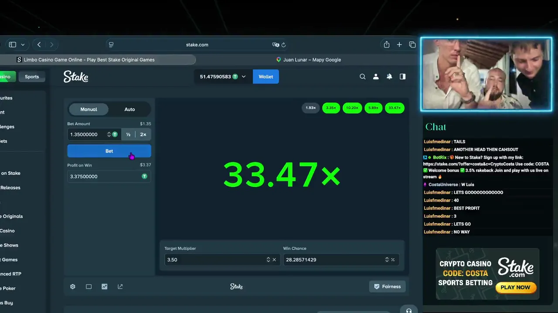Click the × icon in Target Multiplier field
Screen dimensions: 558x313
click(x=274, y=260)
